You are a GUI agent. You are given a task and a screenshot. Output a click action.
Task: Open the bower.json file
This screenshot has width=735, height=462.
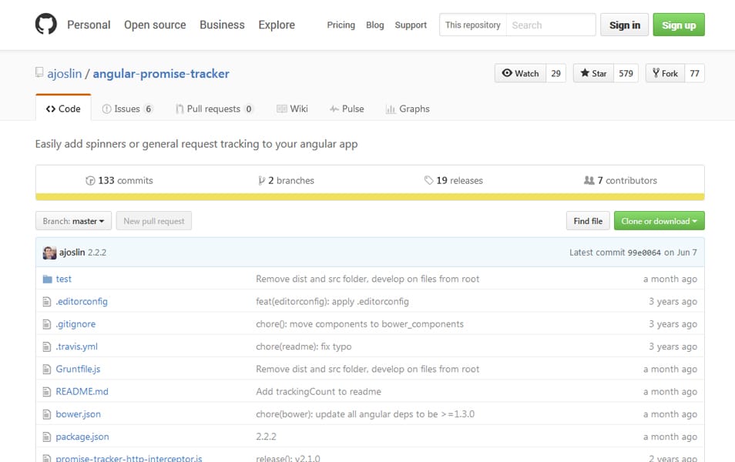(x=79, y=414)
